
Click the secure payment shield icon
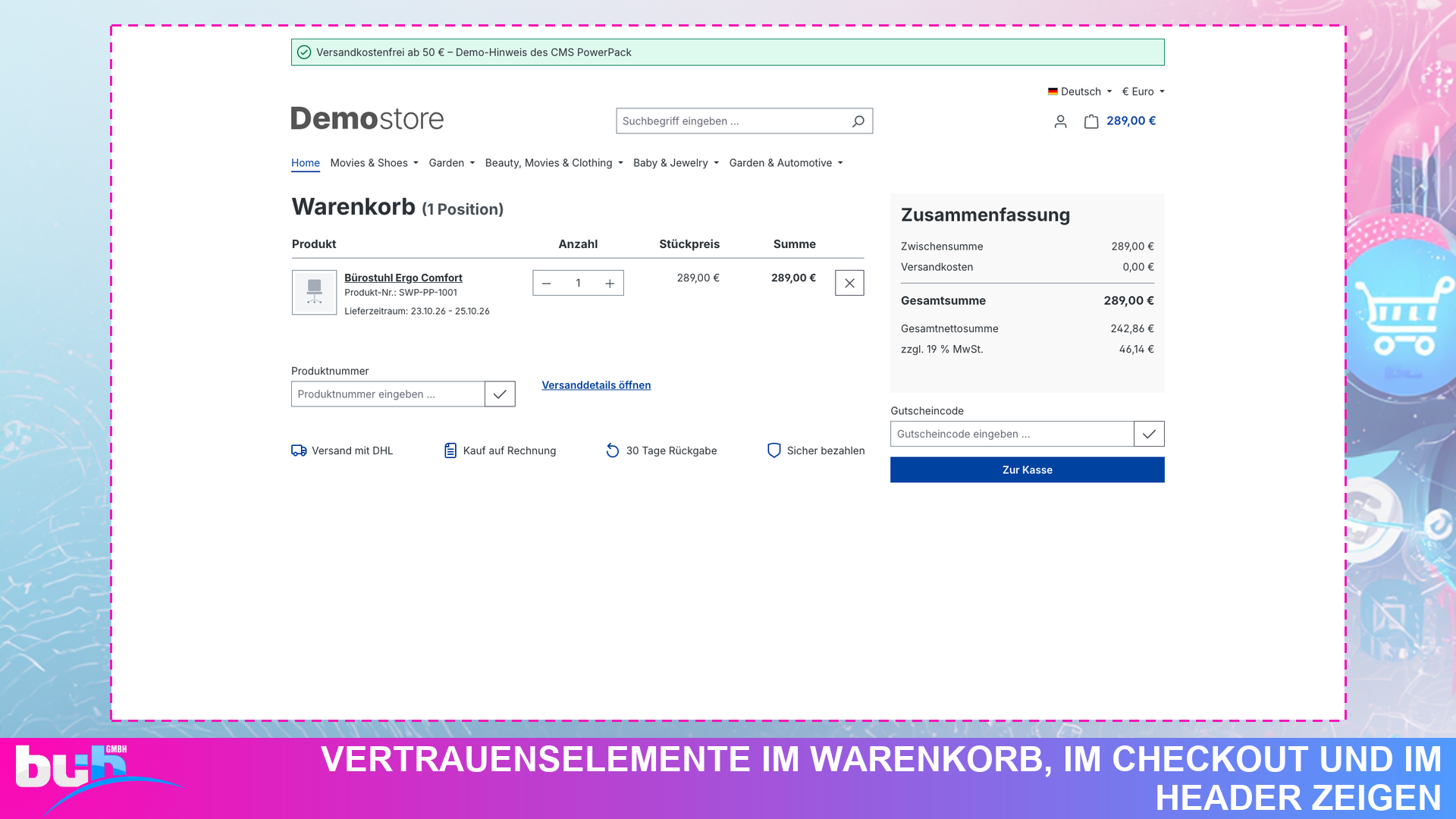[x=773, y=450]
